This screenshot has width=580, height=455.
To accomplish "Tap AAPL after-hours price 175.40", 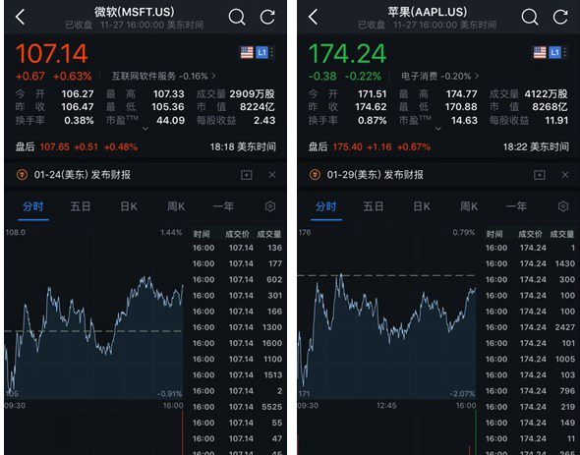I will coord(347,146).
